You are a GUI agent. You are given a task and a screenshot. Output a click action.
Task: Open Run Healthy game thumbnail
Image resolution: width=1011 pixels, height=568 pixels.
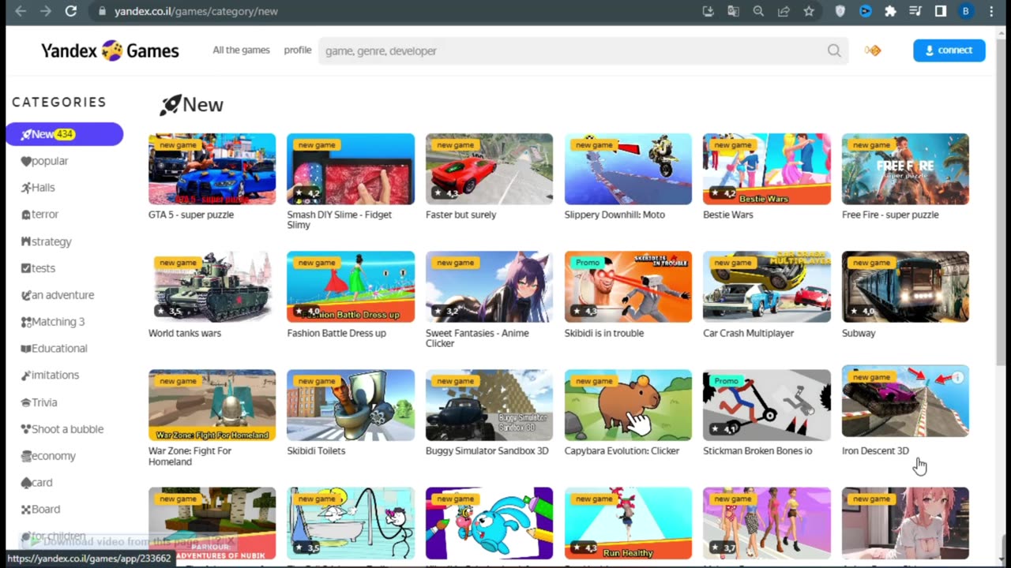pyautogui.click(x=628, y=523)
